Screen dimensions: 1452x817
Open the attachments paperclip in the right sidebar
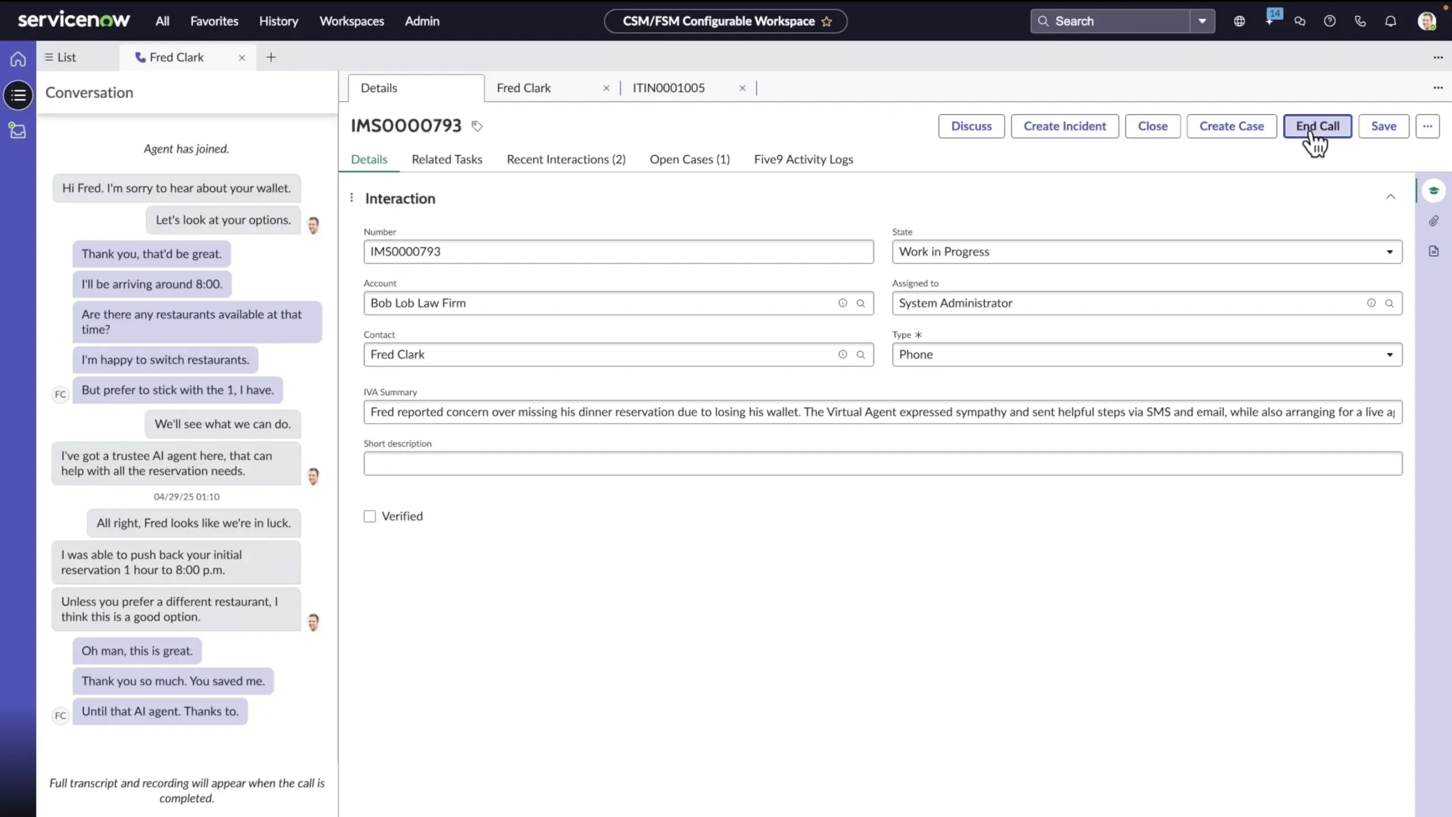click(x=1435, y=221)
